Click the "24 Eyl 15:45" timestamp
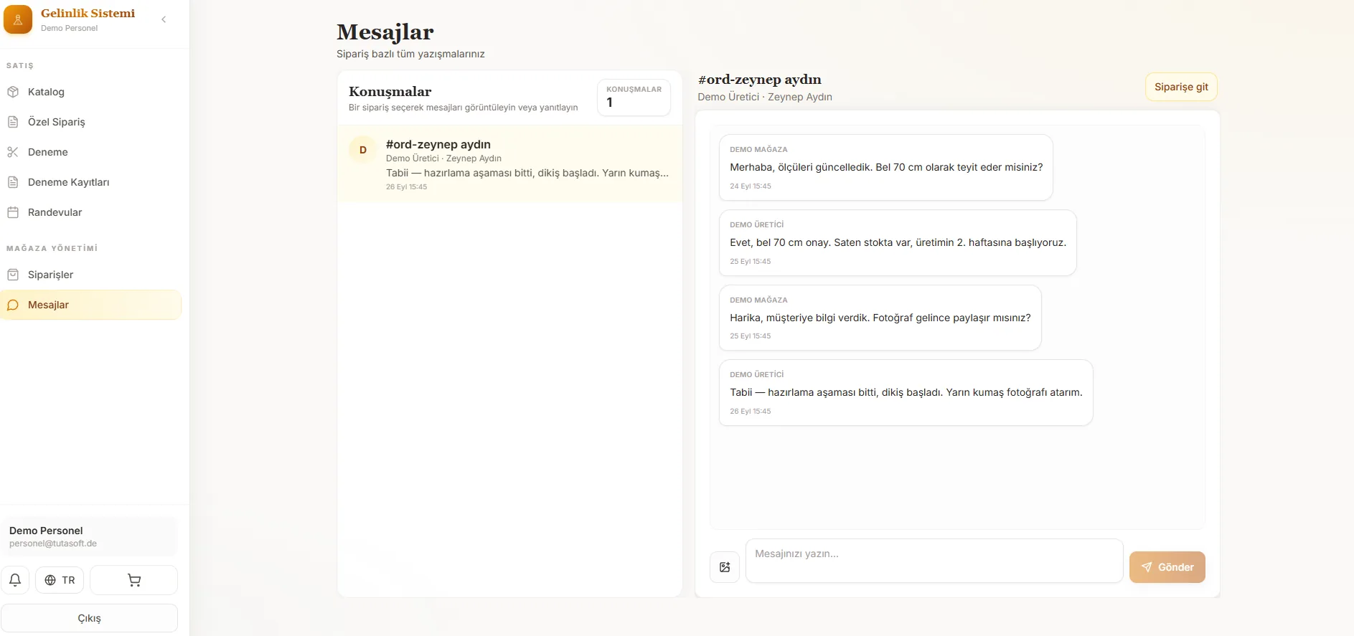Viewport: 1354px width, 636px height. [751, 186]
